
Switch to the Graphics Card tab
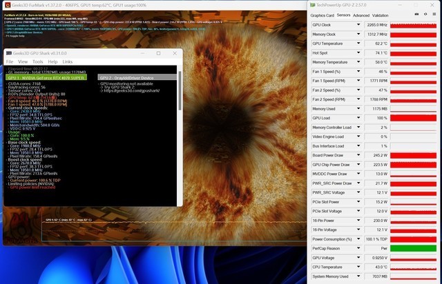(322, 14)
